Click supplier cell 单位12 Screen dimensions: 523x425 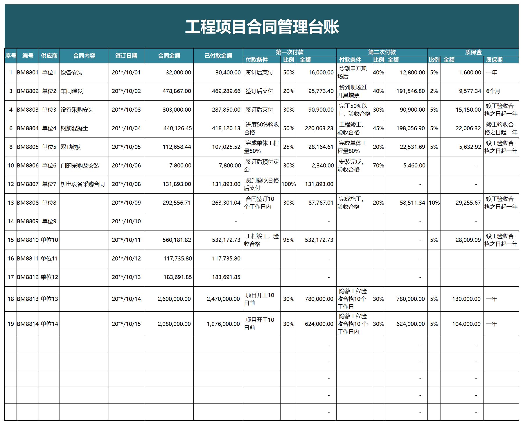pyautogui.click(x=49, y=277)
